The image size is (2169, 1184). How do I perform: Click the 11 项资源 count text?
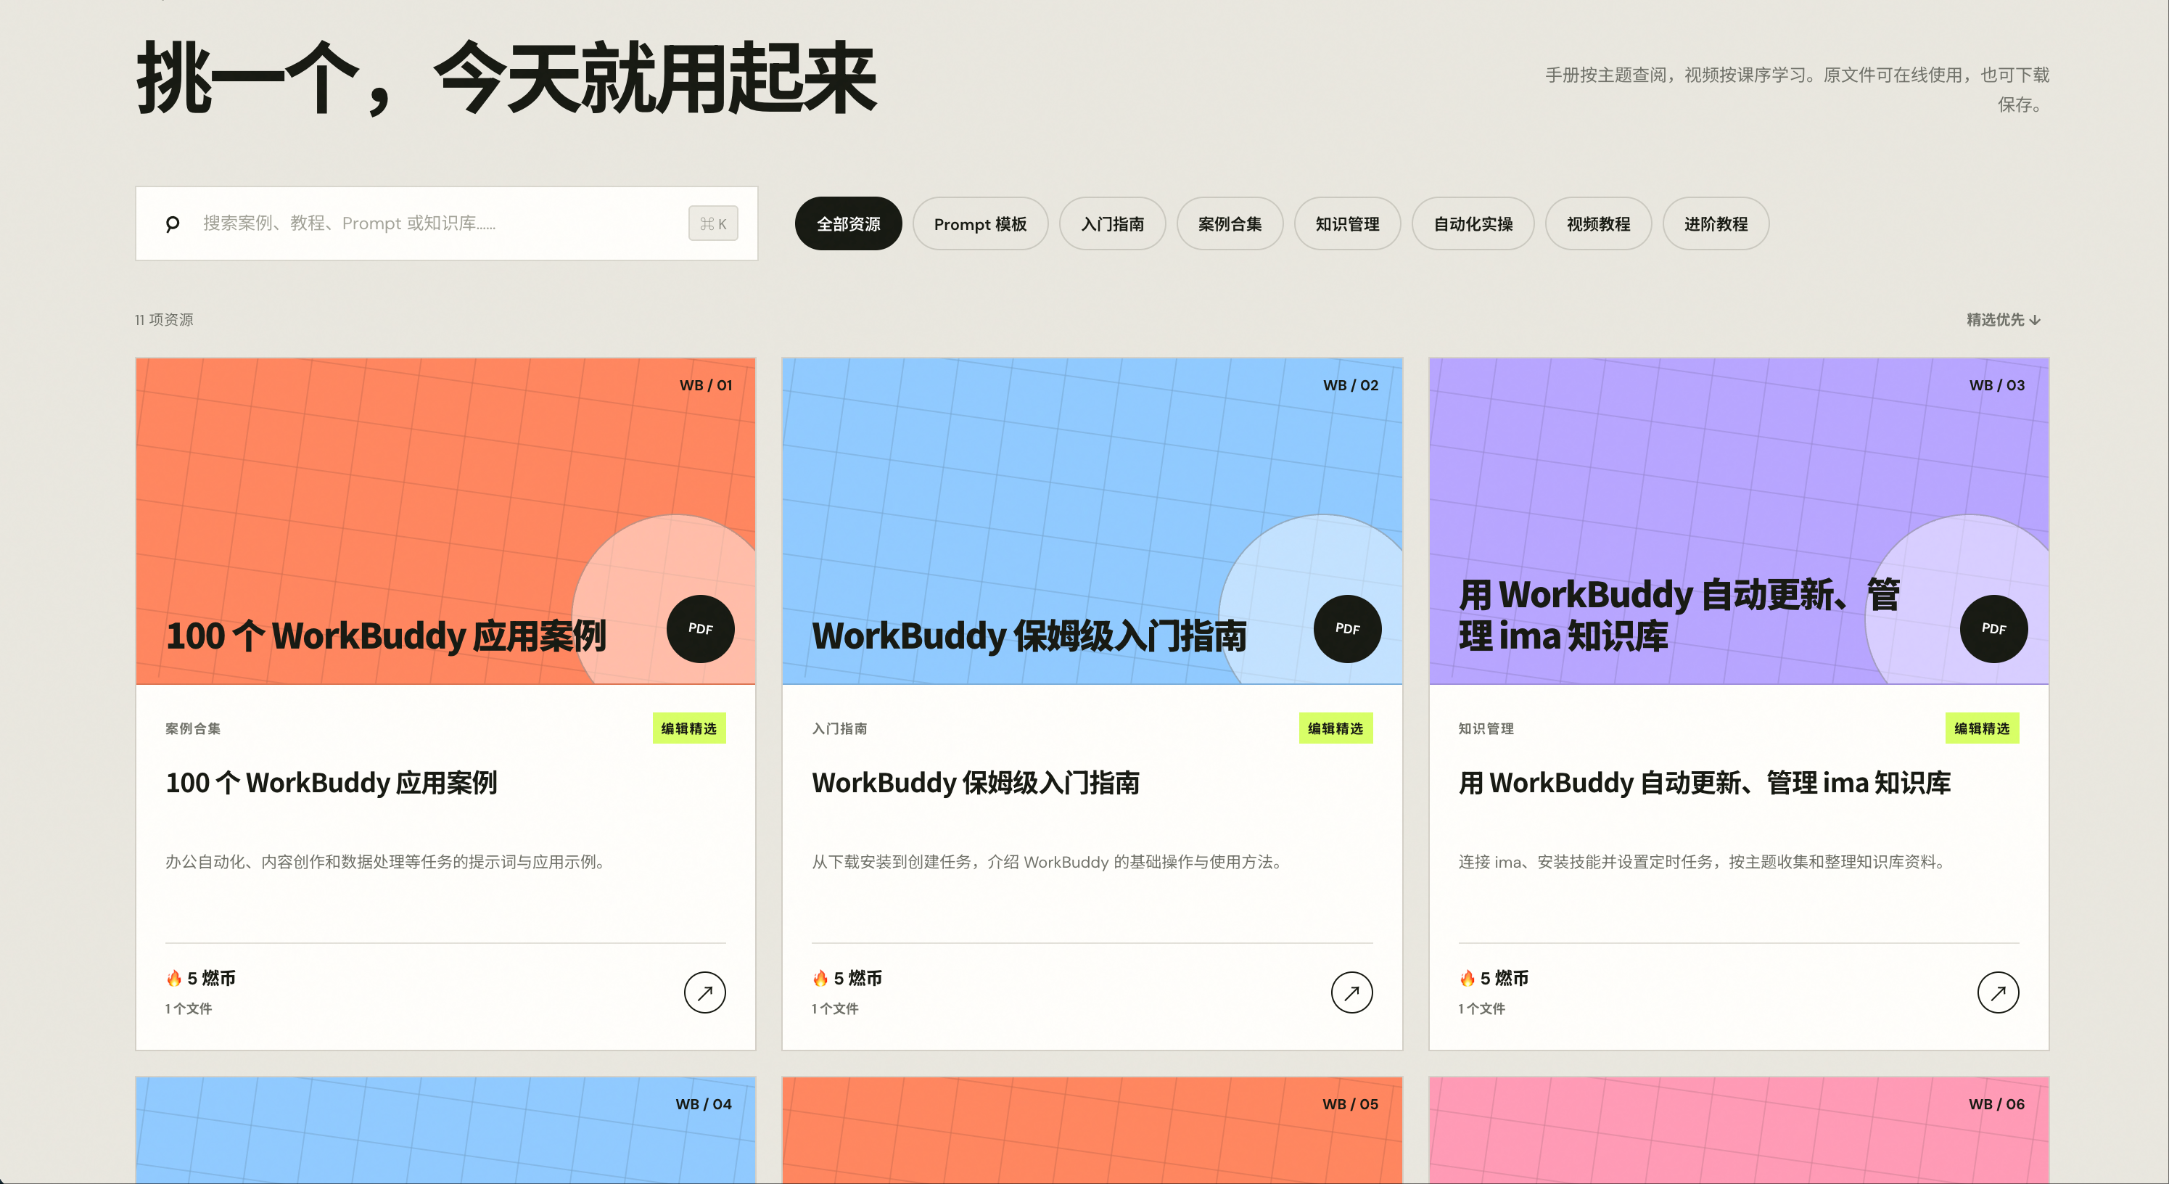(x=164, y=320)
